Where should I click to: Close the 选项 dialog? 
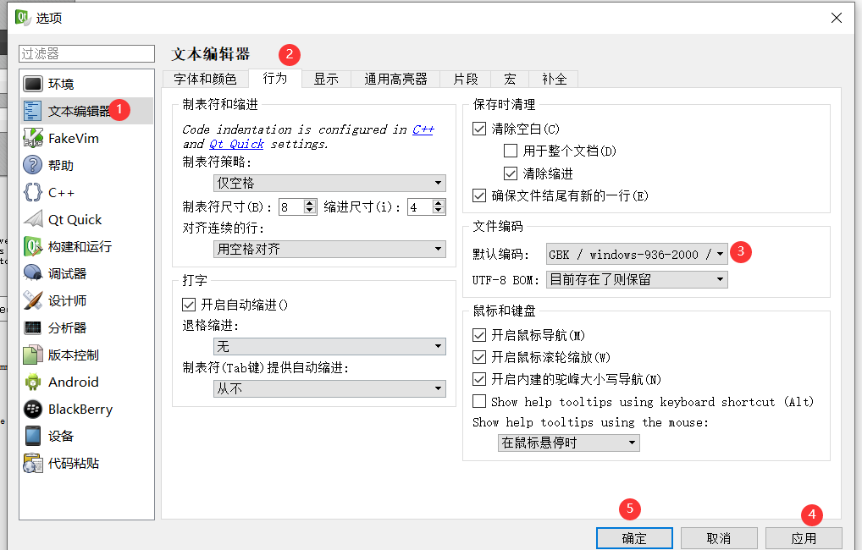(837, 18)
